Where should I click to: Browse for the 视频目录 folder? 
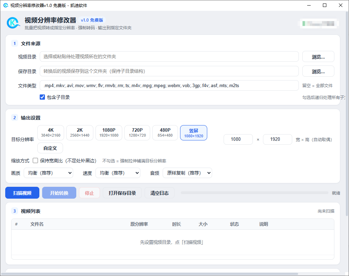click(318, 56)
